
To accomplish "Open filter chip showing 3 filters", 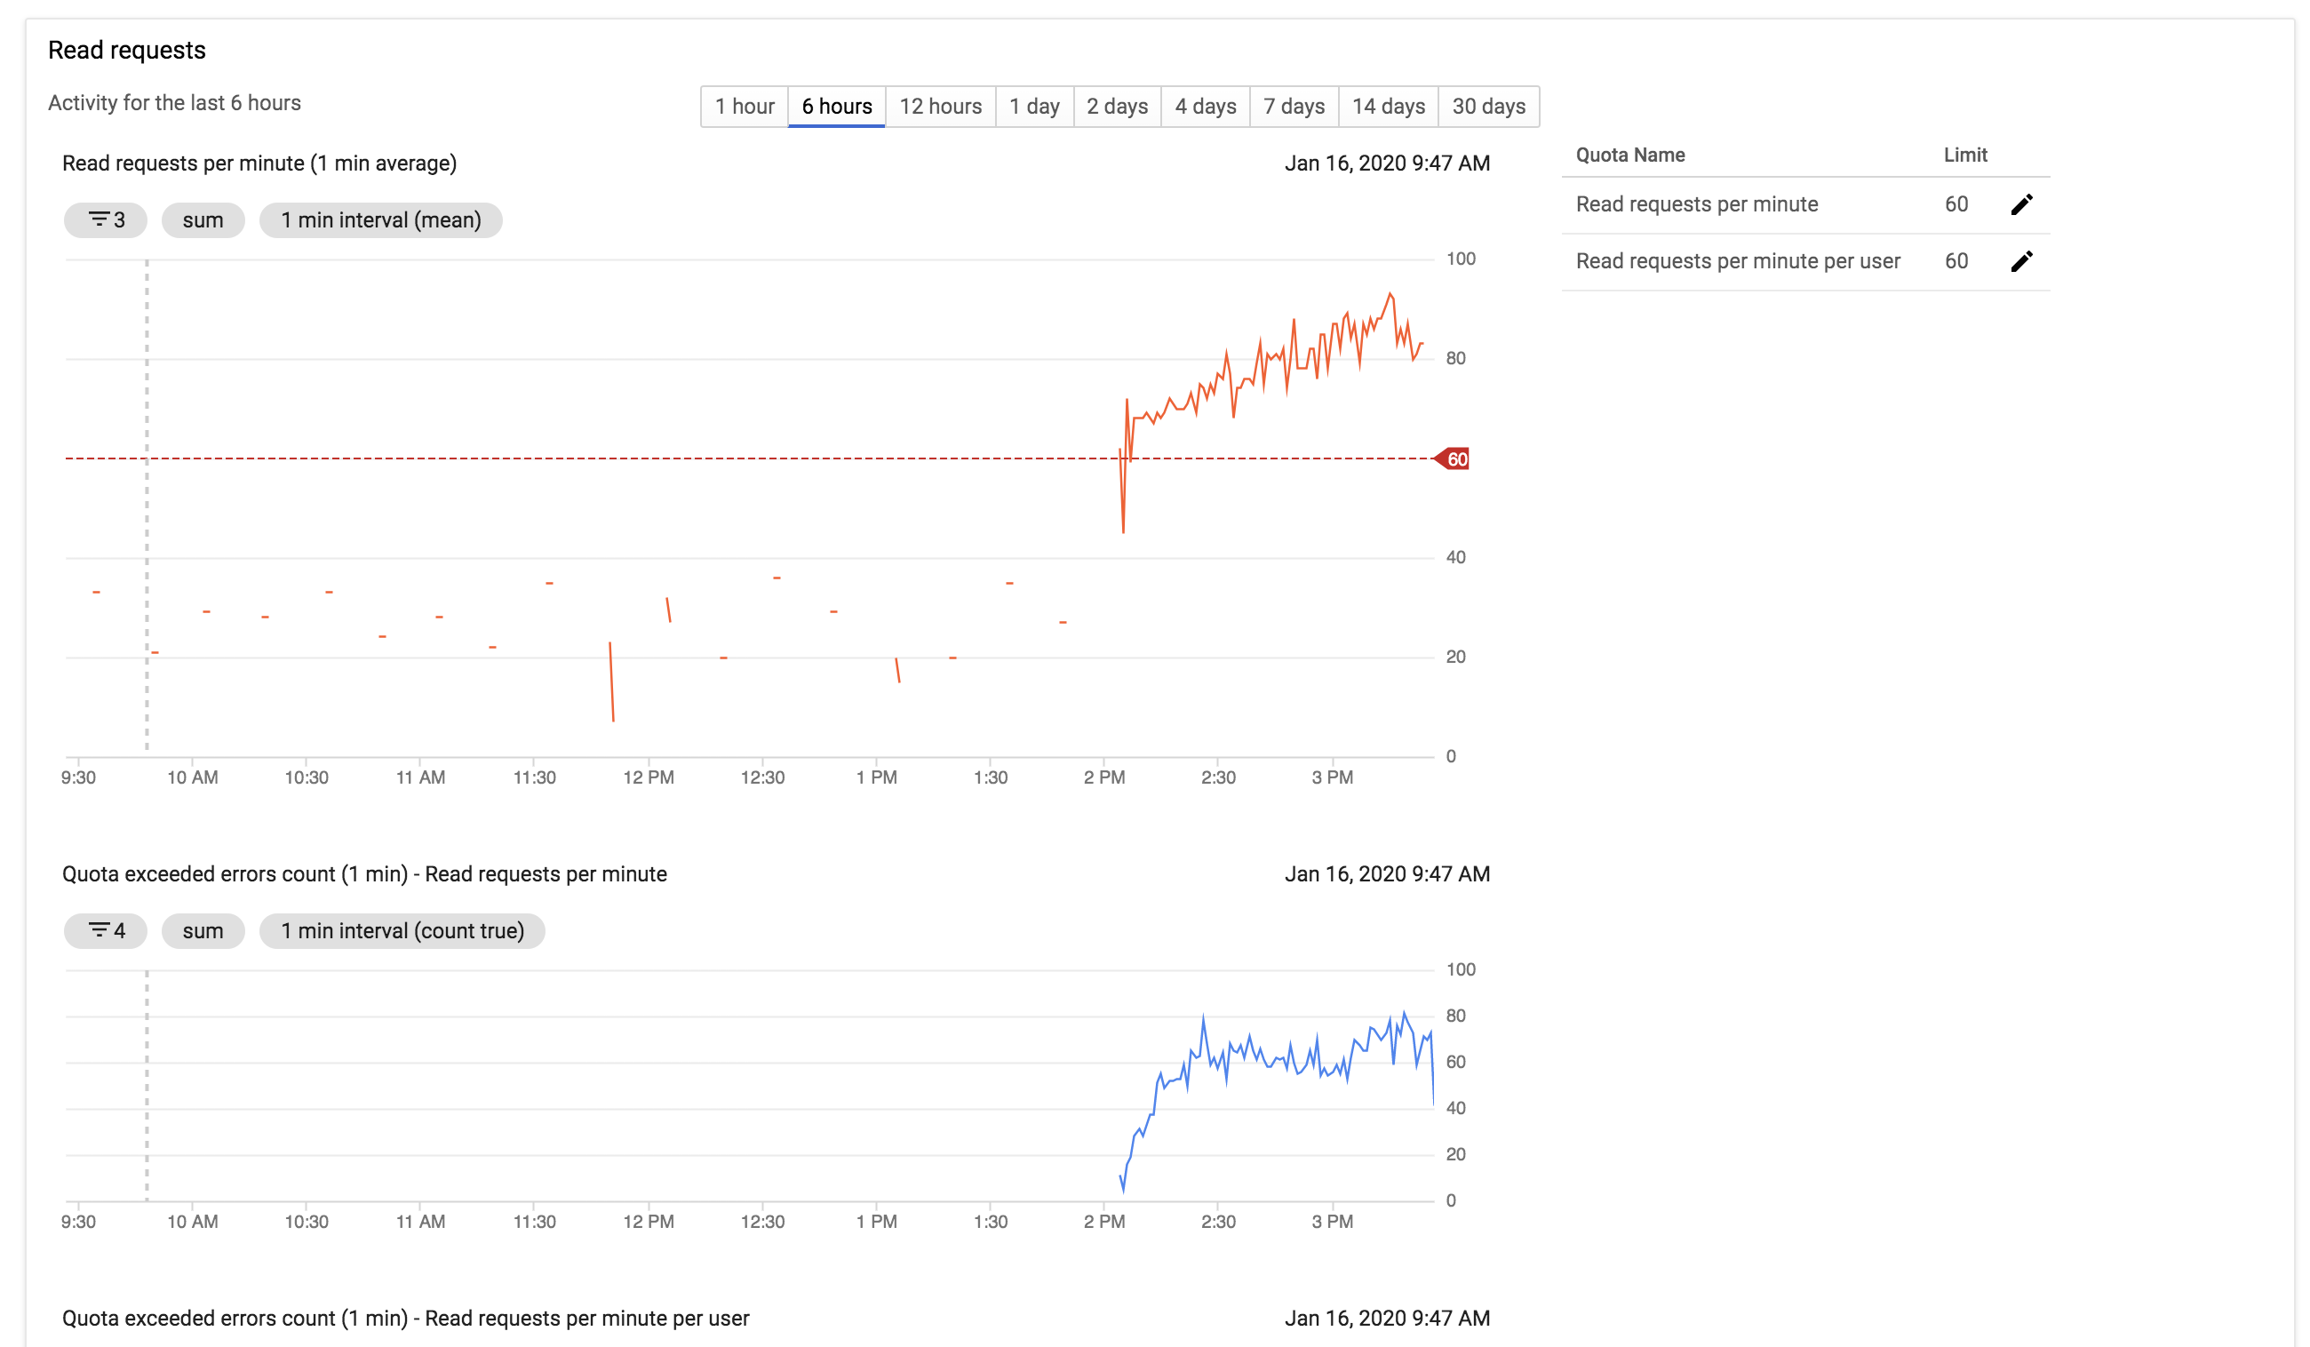I will (106, 220).
